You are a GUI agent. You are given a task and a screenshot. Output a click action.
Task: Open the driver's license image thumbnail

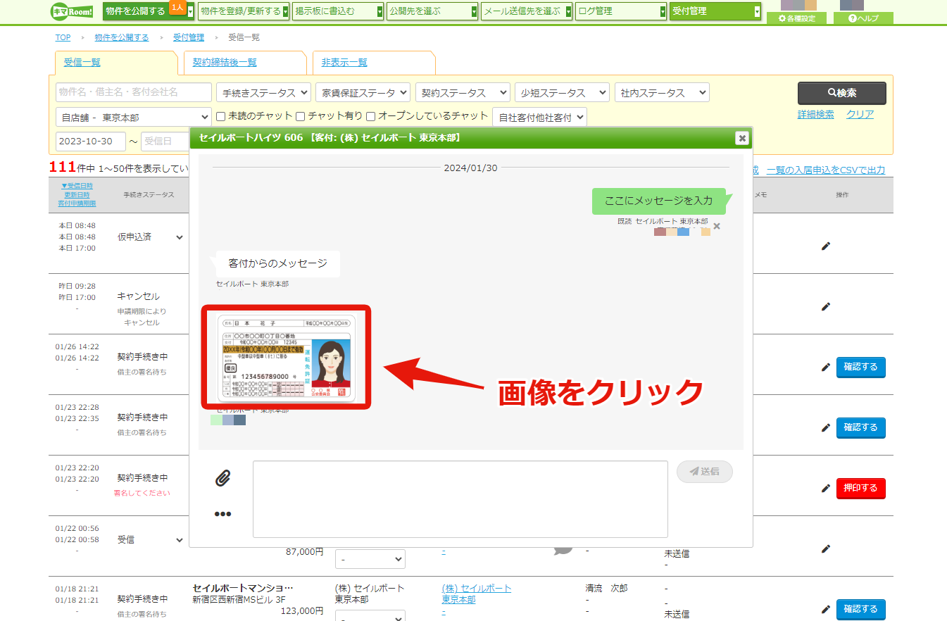(287, 357)
